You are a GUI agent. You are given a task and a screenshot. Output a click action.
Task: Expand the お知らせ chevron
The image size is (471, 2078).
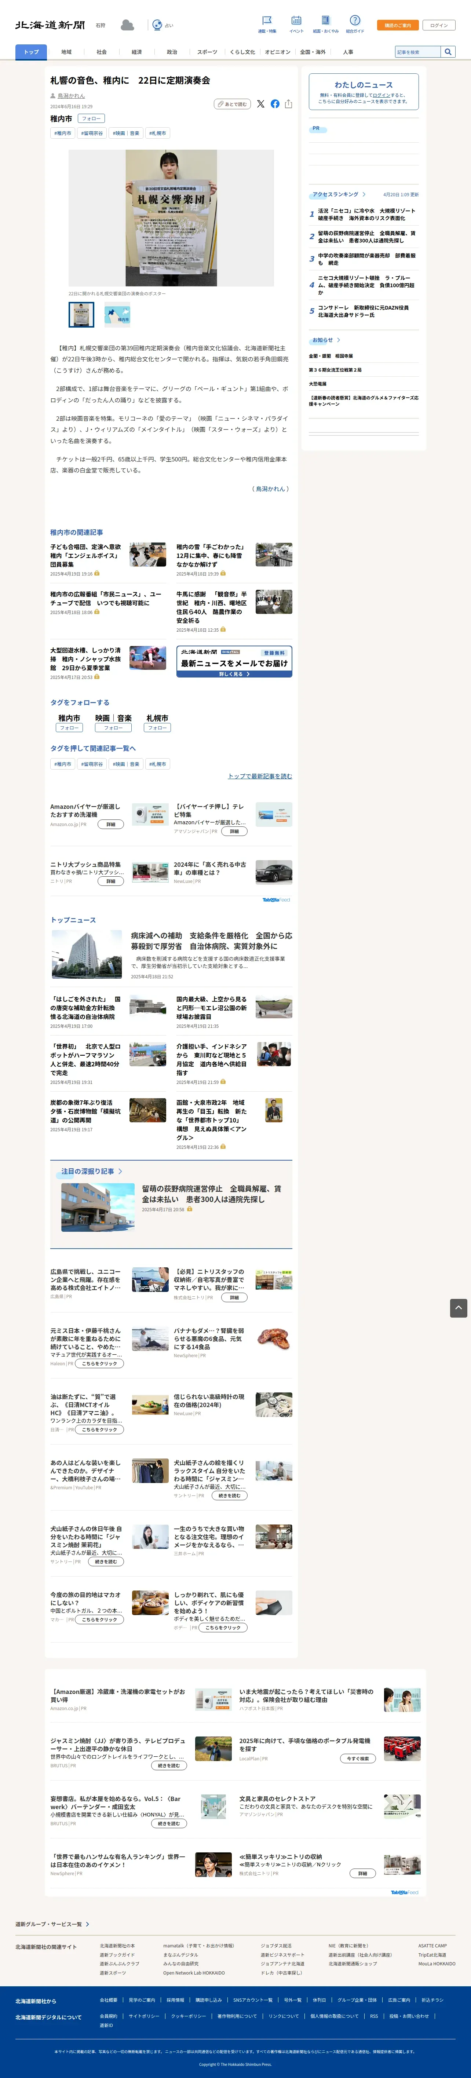point(339,340)
